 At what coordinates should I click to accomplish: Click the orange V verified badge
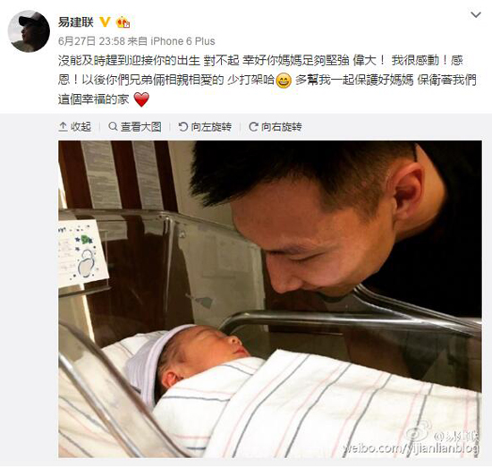(x=105, y=22)
